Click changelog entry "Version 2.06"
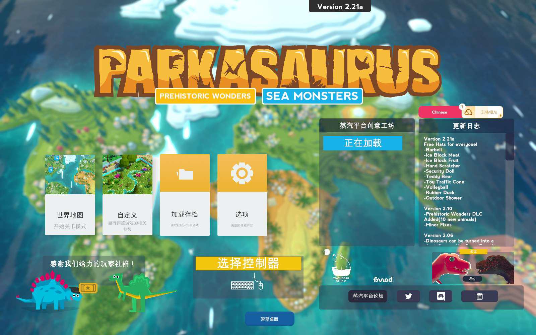 438,236
